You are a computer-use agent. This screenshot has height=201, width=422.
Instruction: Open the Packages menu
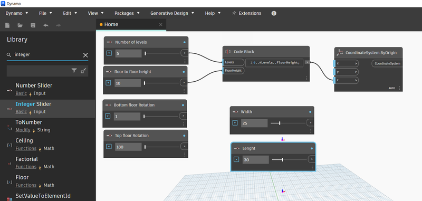127,13
